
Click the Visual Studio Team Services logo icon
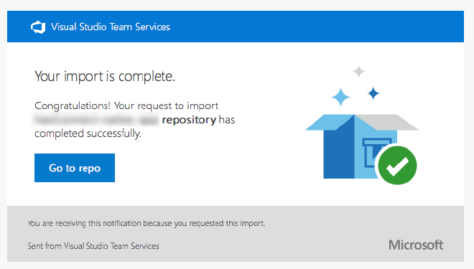[x=38, y=27]
